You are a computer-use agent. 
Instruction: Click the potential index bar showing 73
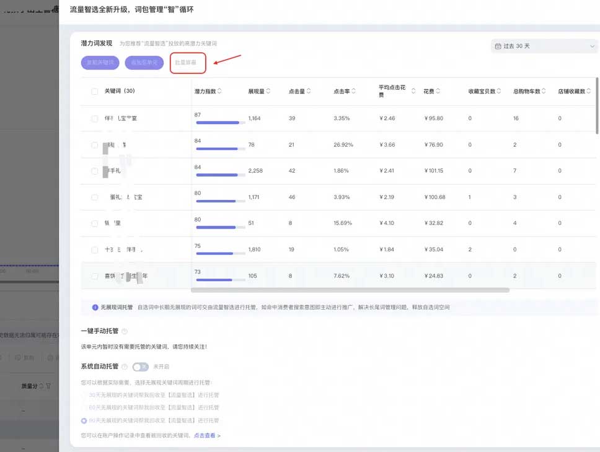(x=221, y=280)
